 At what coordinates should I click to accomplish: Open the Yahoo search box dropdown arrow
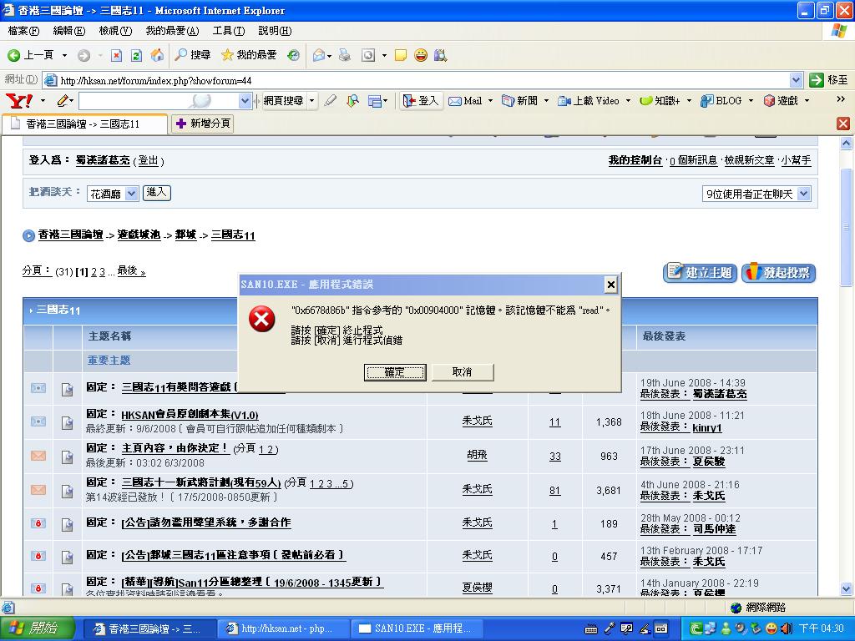(245, 101)
